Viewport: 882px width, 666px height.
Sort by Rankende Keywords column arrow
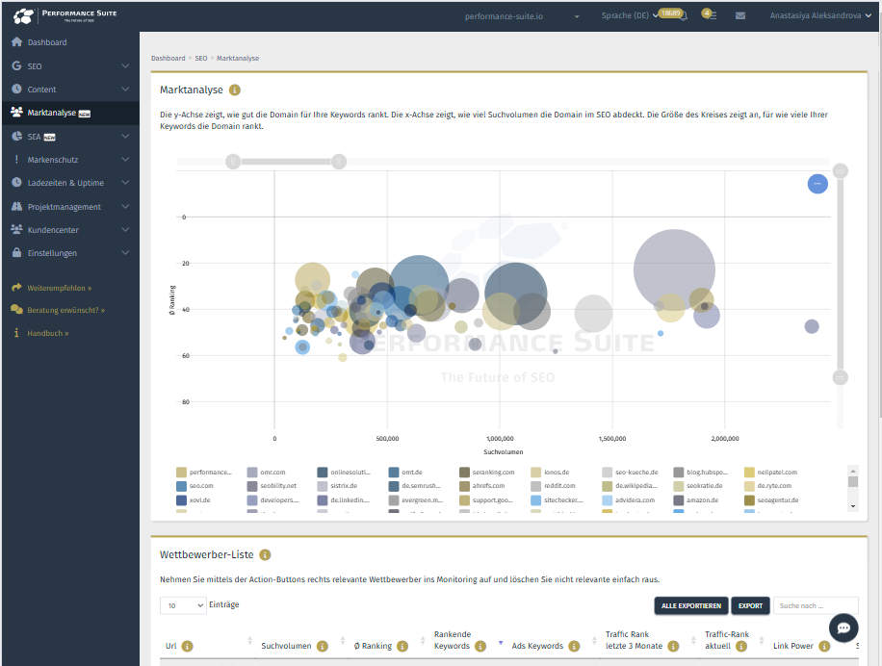500,643
